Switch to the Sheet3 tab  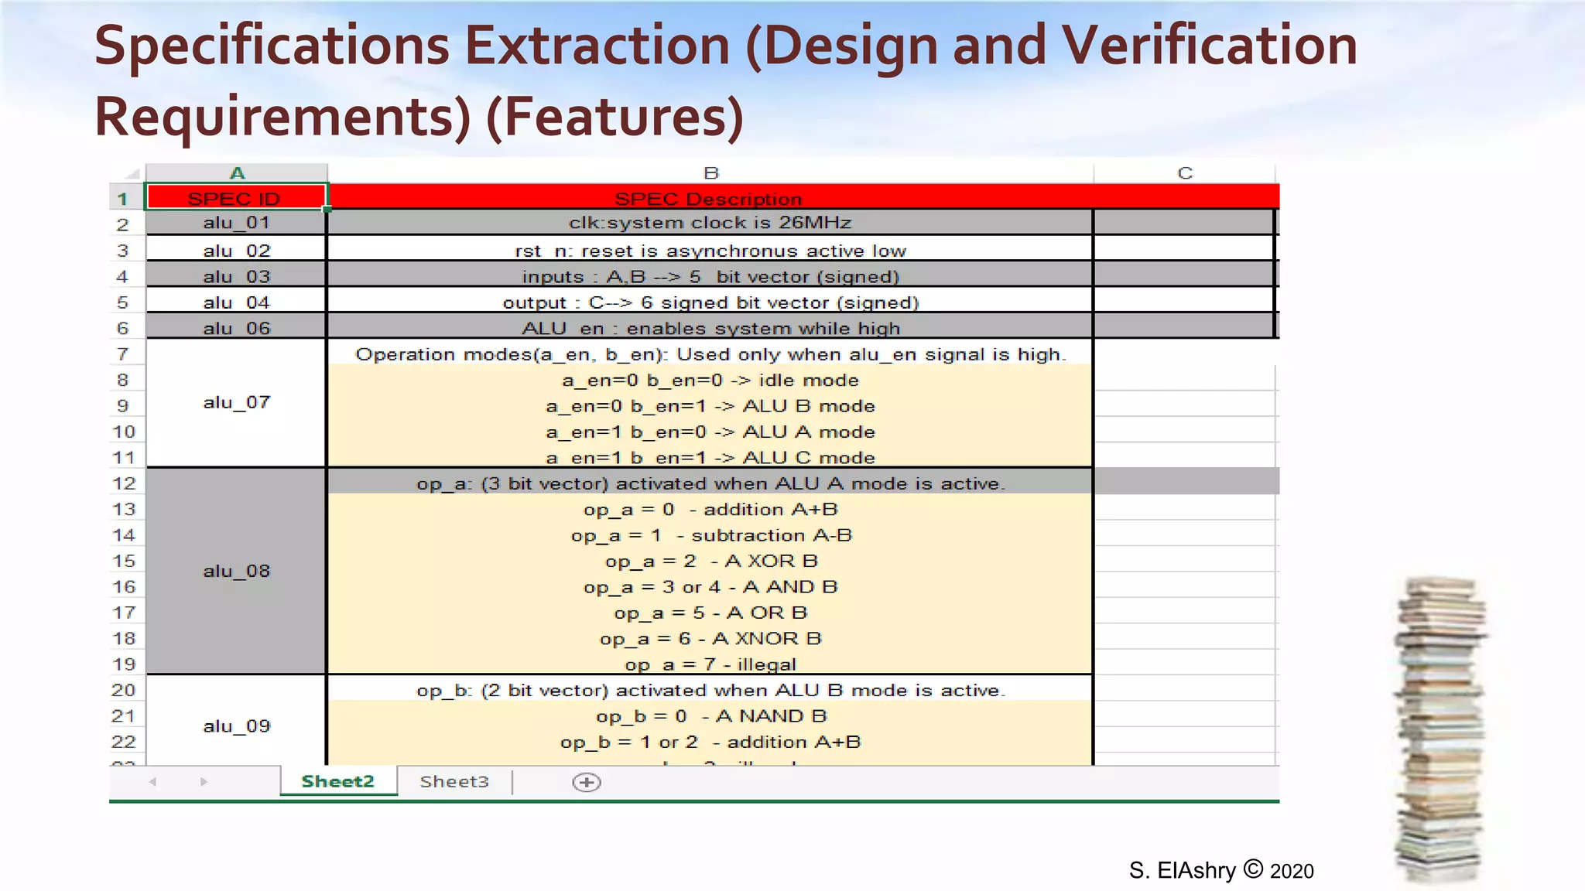[454, 781]
